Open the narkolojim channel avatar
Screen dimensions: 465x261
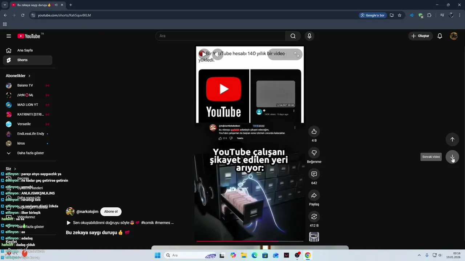click(x=70, y=212)
